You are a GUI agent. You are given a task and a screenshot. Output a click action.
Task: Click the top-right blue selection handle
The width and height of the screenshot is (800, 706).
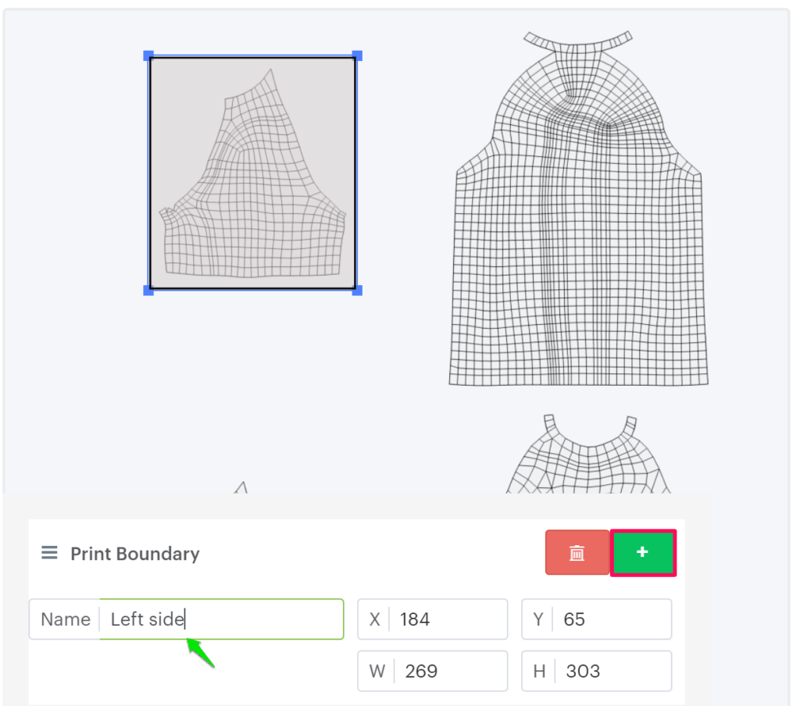click(x=357, y=55)
